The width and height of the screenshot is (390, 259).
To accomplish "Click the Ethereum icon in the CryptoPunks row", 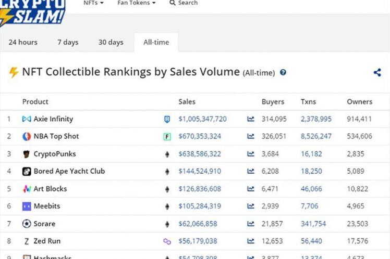I will click(167, 154).
